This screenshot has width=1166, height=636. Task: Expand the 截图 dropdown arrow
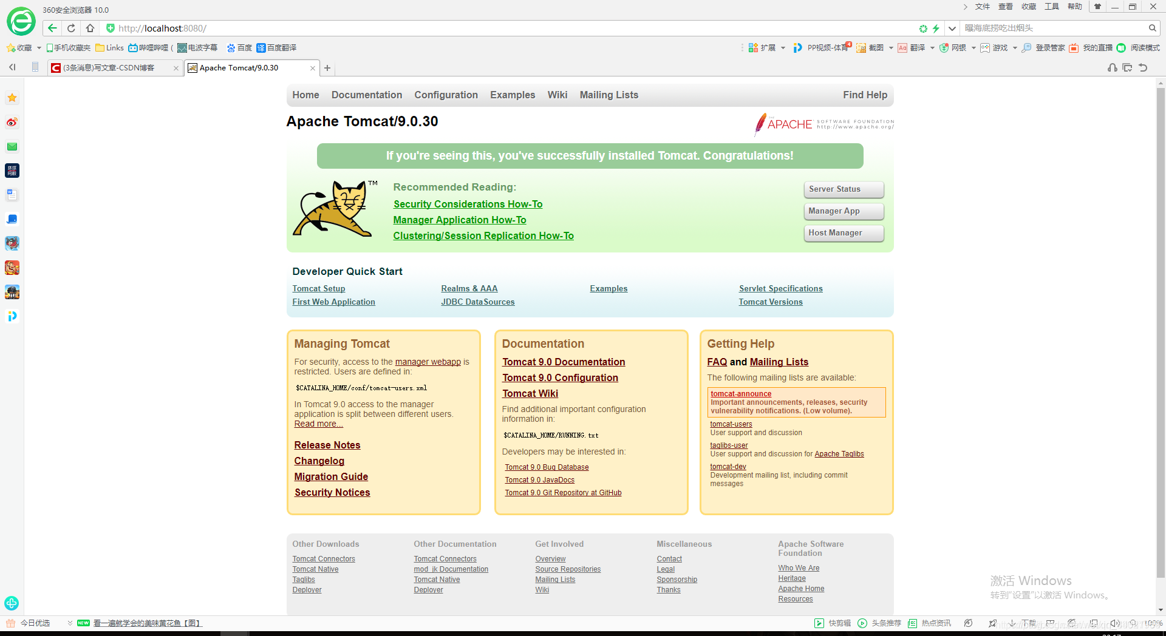click(x=891, y=48)
